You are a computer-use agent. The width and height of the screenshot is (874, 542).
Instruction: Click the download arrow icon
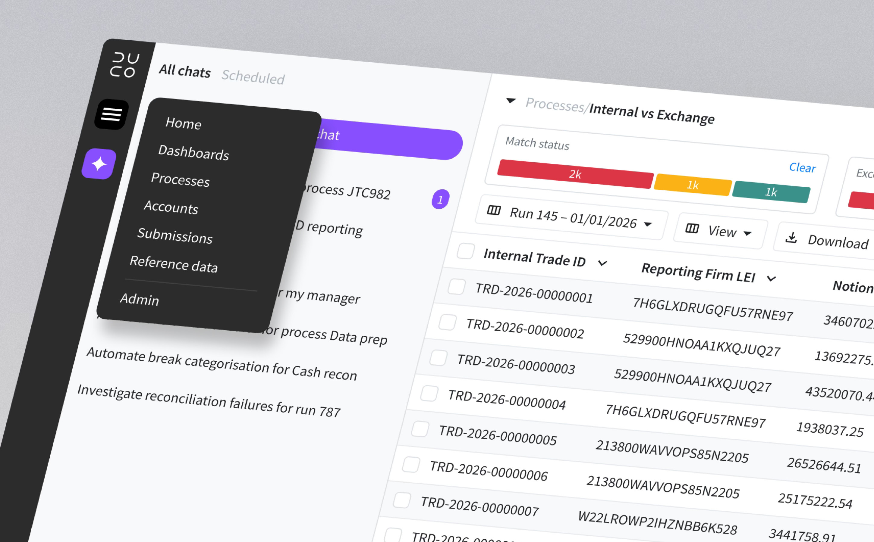[x=791, y=237]
